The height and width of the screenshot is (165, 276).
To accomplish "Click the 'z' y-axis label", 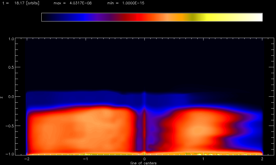I will point(2,97).
